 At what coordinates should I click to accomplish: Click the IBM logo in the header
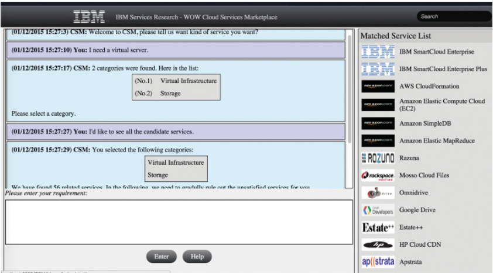tap(90, 16)
